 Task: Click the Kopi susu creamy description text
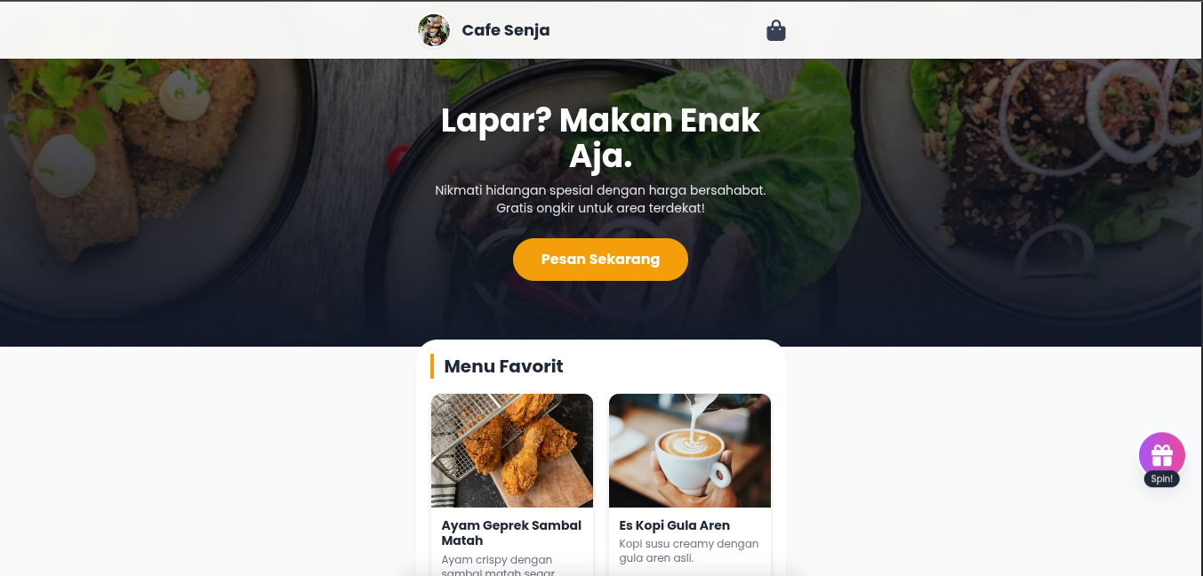[x=689, y=550]
